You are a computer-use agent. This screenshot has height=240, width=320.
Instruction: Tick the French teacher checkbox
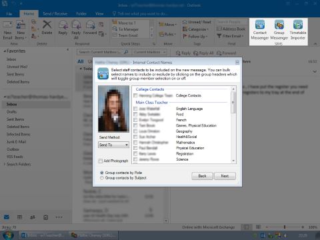click(x=135, y=120)
